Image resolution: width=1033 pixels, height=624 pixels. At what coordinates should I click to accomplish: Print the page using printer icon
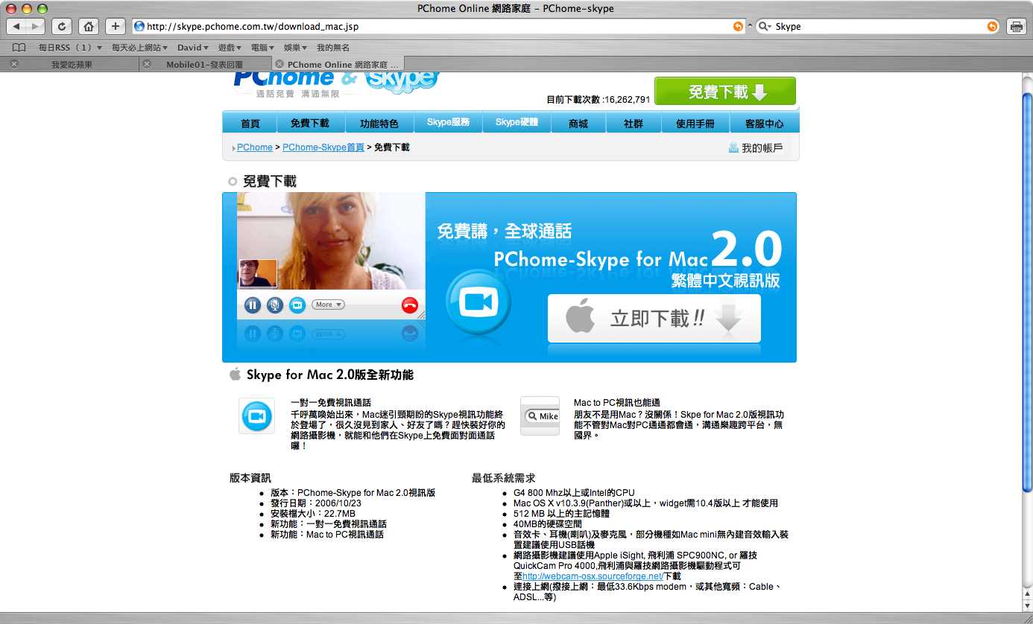pyautogui.click(x=1016, y=26)
